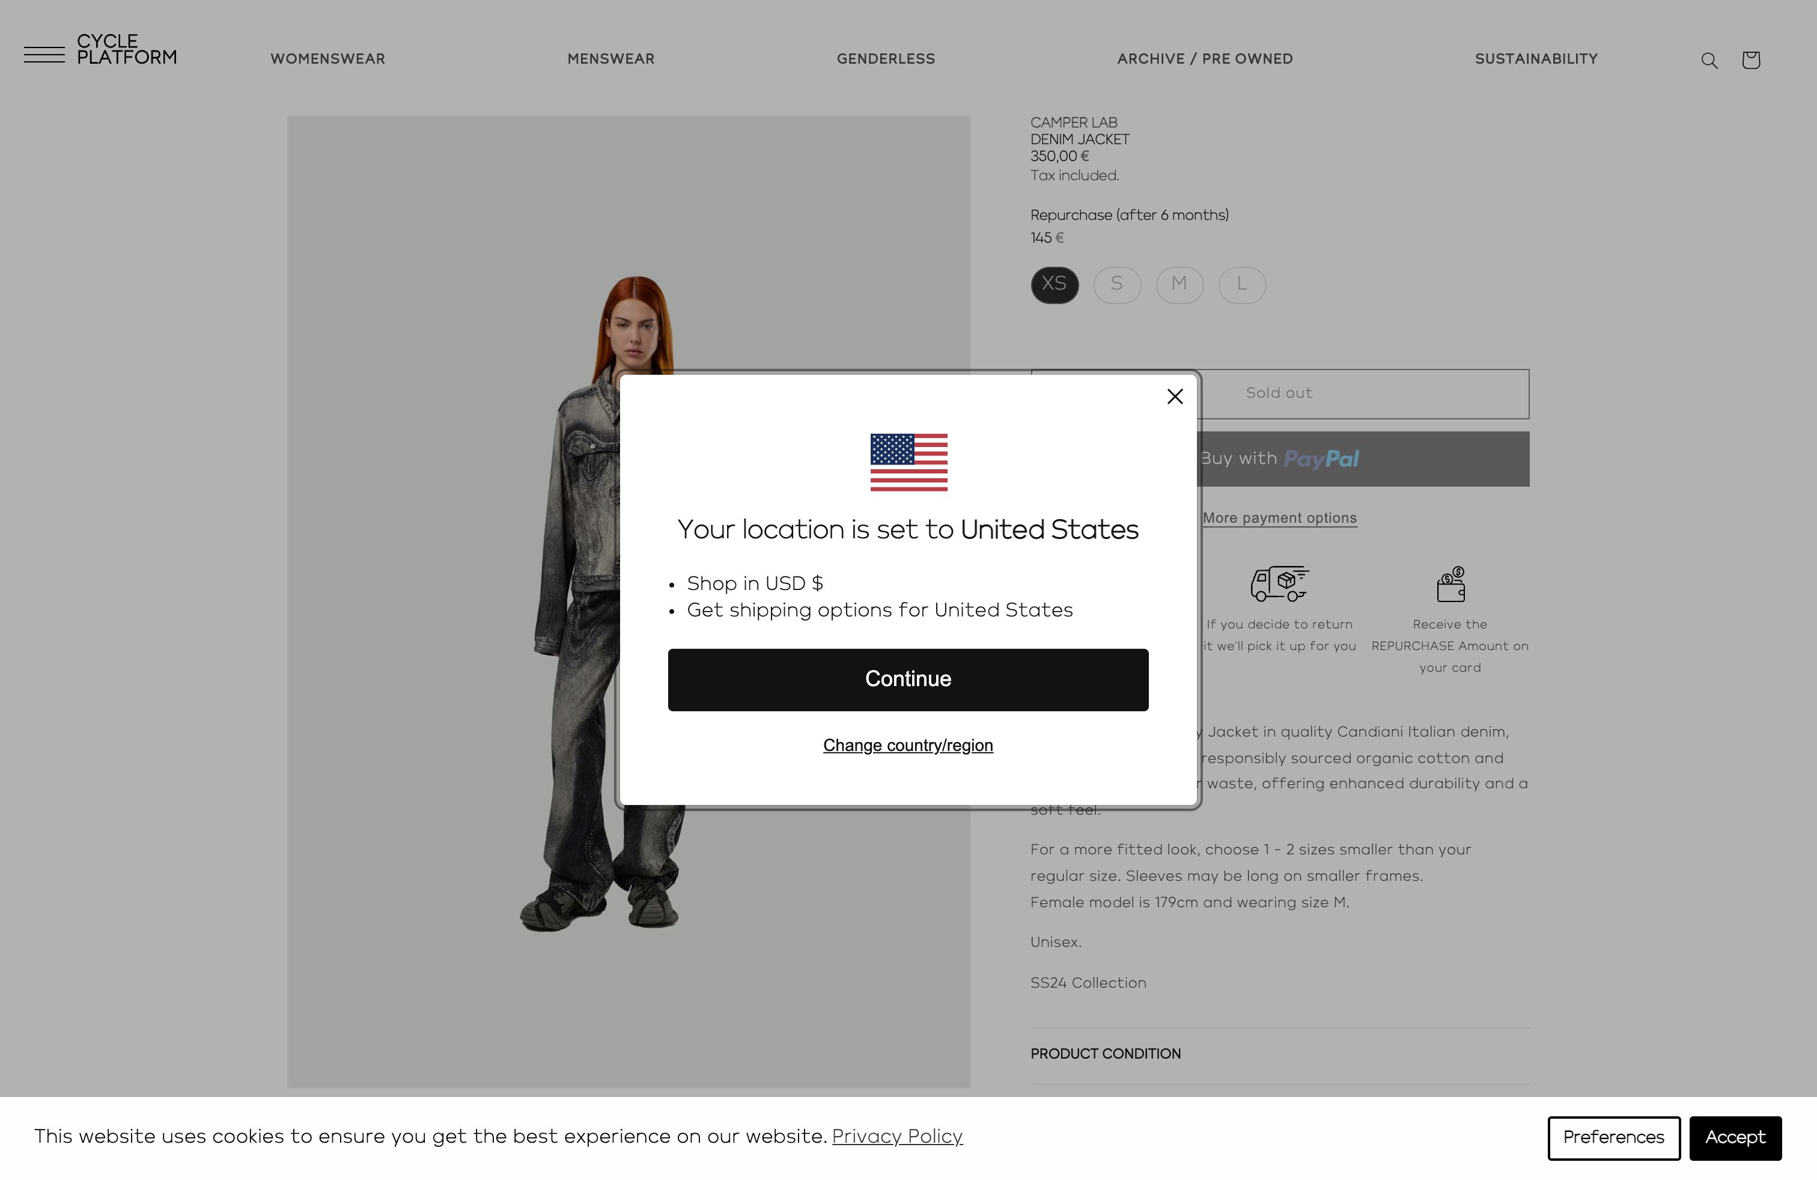Screen dimensions: 1817x1180
Task: Select size M option
Action: (x=1179, y=285)
